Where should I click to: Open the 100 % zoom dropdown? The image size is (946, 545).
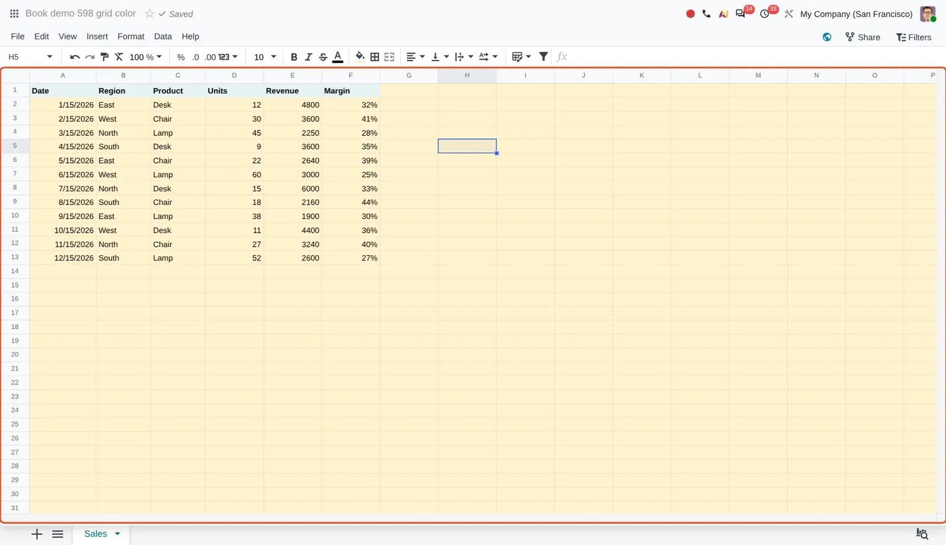pos(145,57)
